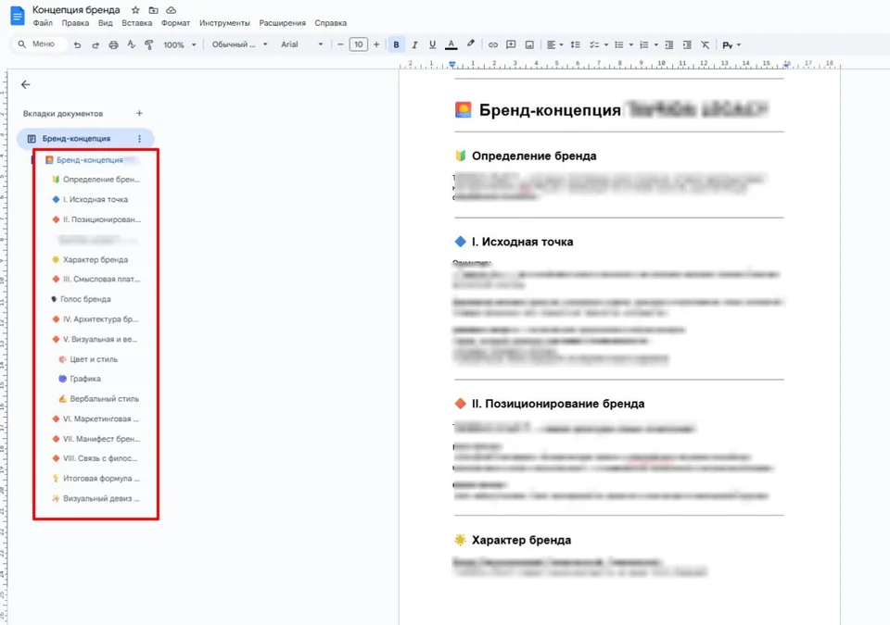This screenshot has height=625, width=890.
Task: Check cloud save status icon
Action: (x=171, y=9)
